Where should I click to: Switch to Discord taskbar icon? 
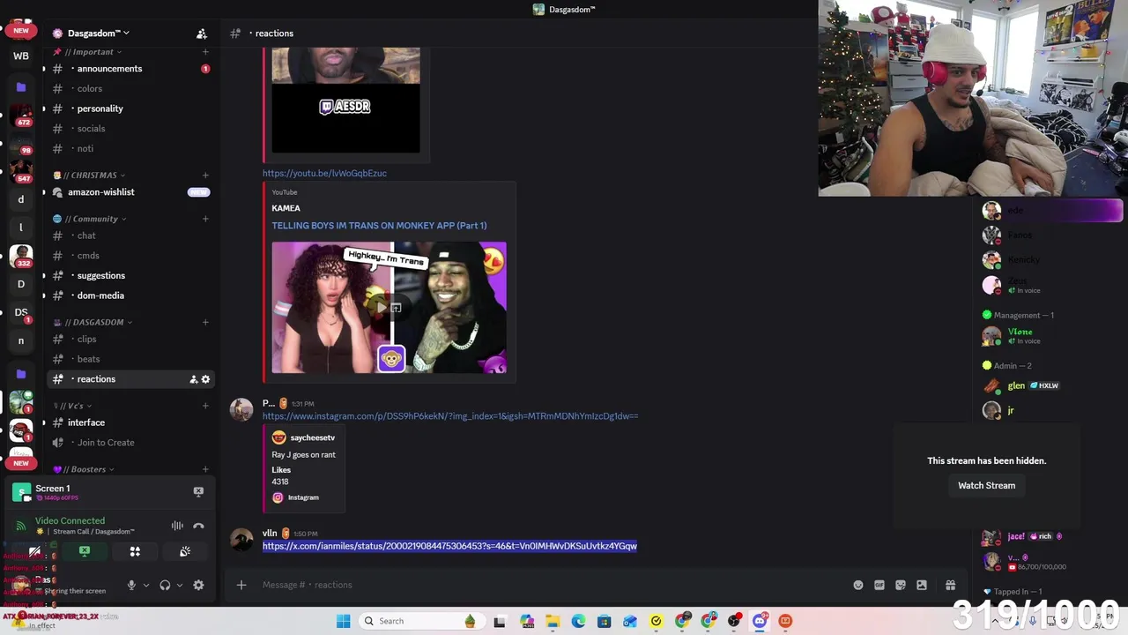click(x=760, y=621)
